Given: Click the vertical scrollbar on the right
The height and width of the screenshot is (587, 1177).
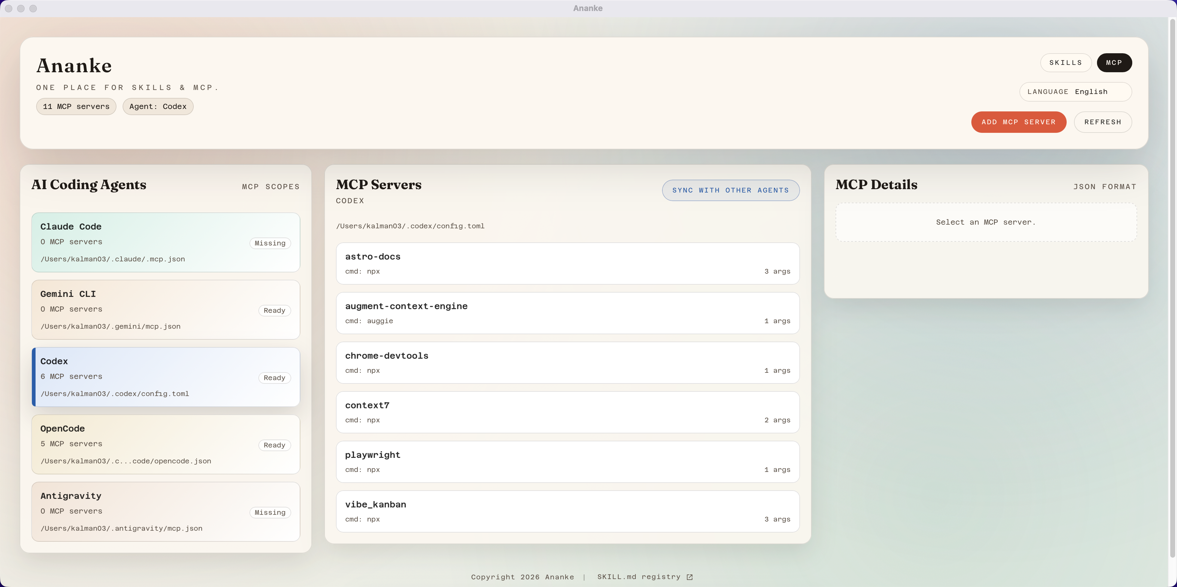Looking at the screenshot, I should click(x=1172, y=287).
